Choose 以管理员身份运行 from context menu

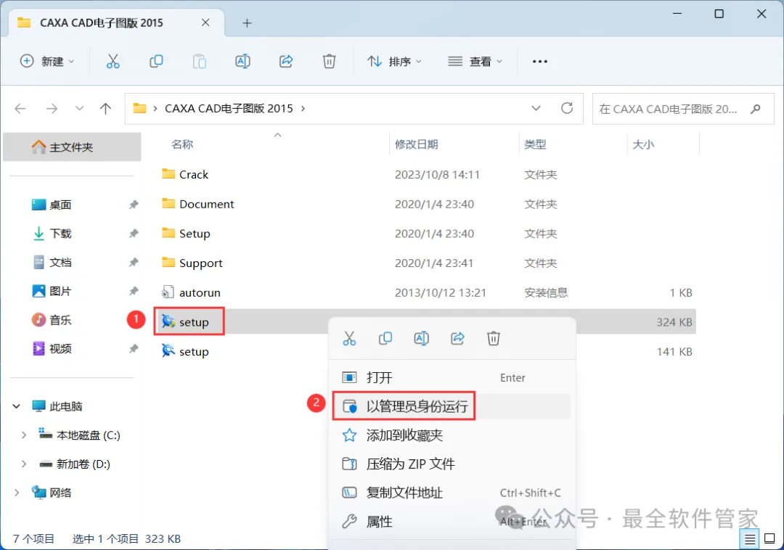(x=452, y=406)
